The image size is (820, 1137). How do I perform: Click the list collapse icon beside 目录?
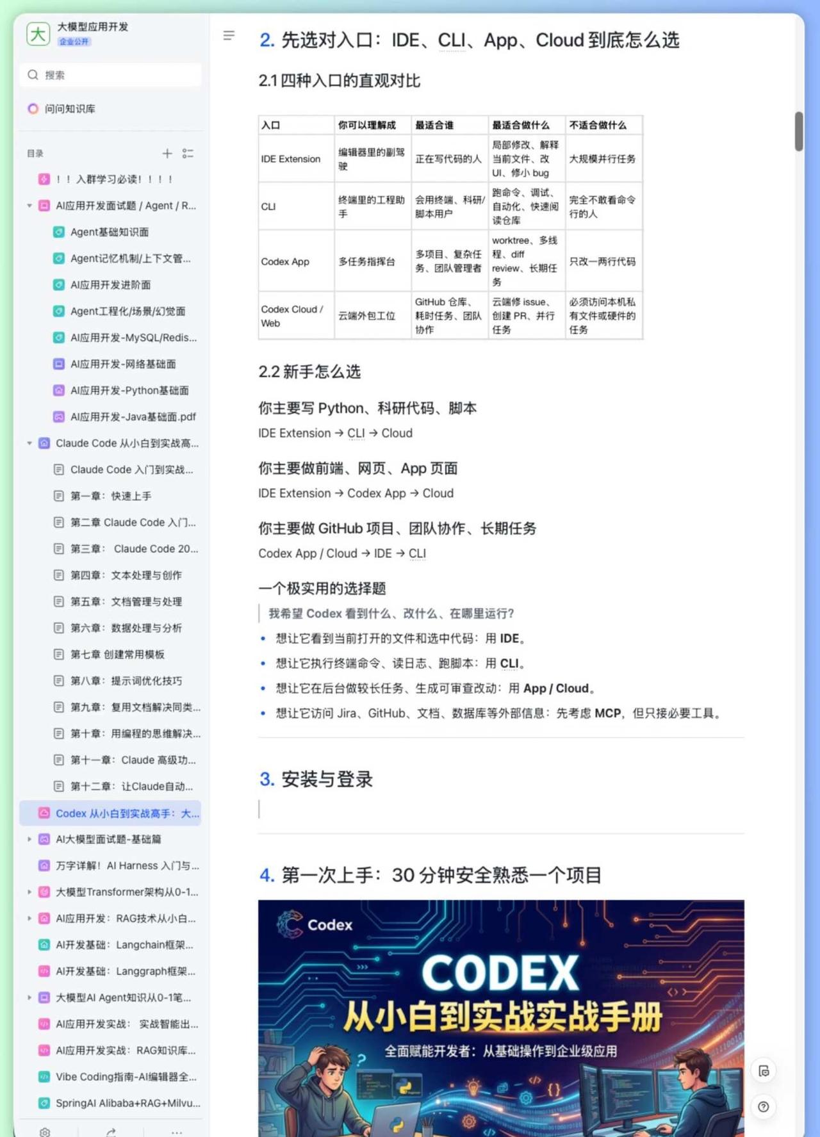coord(188,153)
